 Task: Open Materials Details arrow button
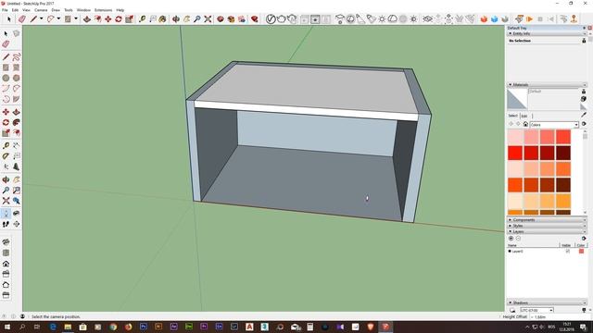pos(584,124)
